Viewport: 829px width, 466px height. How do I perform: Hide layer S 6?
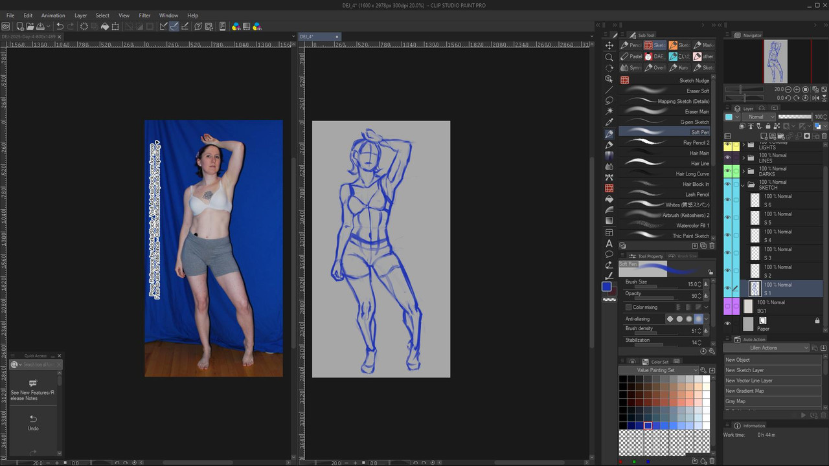pyautogui.click(x=727, y=200)
